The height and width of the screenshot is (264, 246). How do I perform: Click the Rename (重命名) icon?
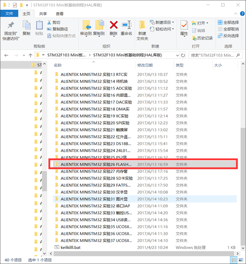[127, 25]
